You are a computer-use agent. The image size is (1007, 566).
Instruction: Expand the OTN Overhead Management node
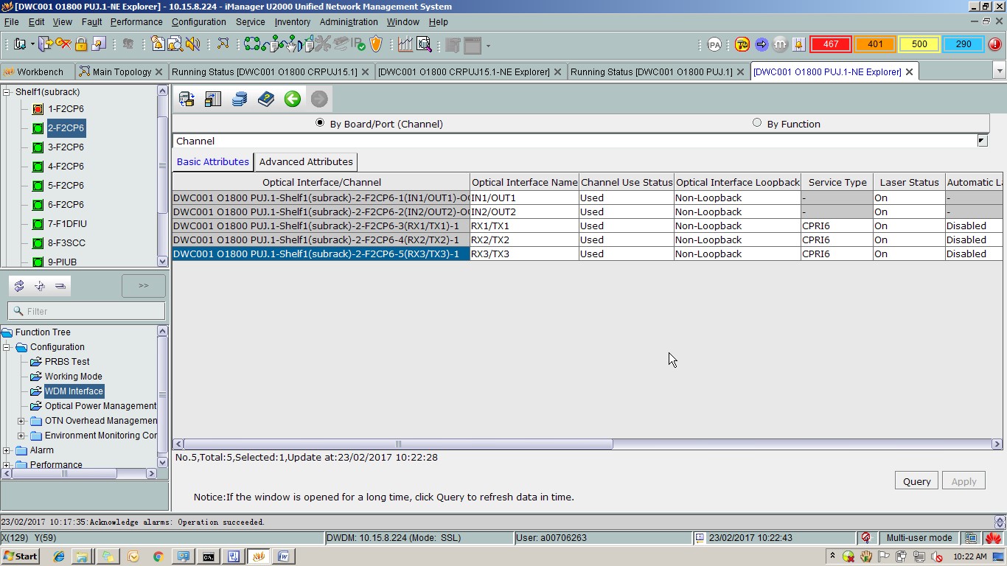pos(21,421)
